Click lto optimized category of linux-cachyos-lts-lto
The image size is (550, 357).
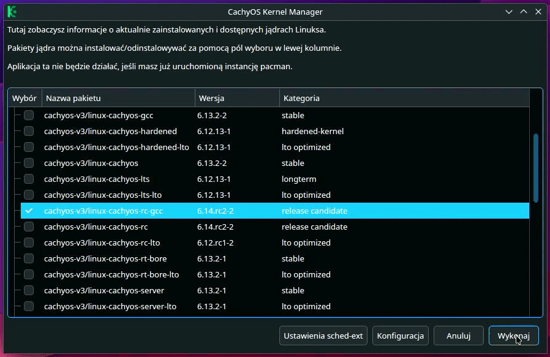coord(306,195)
